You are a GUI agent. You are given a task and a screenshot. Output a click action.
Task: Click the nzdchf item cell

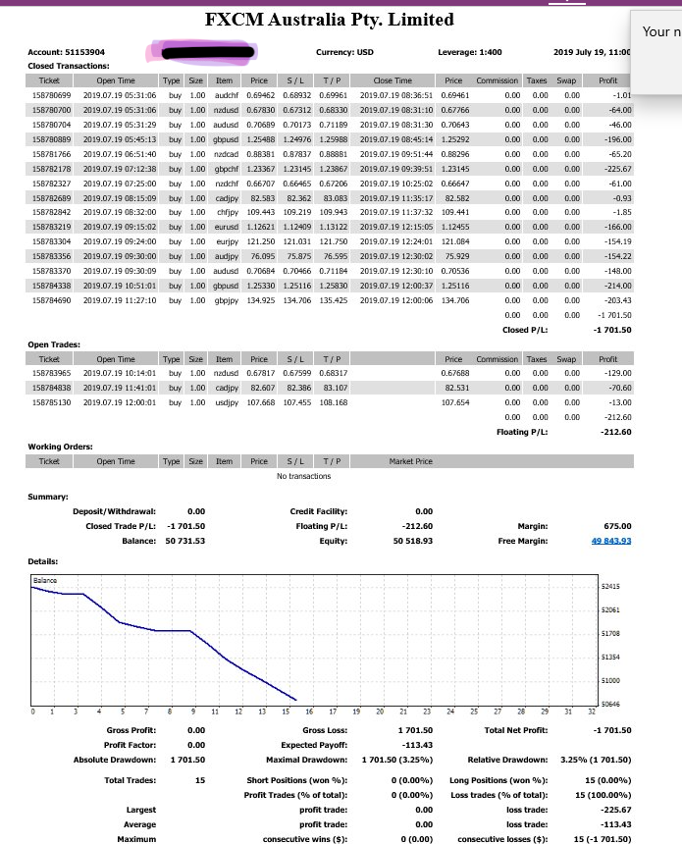coord(227,184)
